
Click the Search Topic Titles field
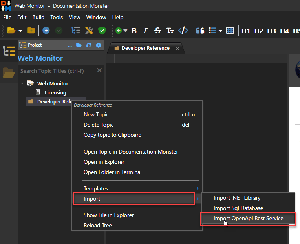tap(57, 71)
